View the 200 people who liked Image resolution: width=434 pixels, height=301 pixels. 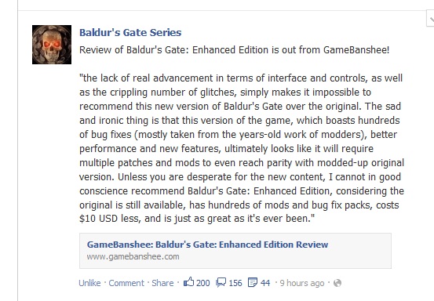coord(203,283)
